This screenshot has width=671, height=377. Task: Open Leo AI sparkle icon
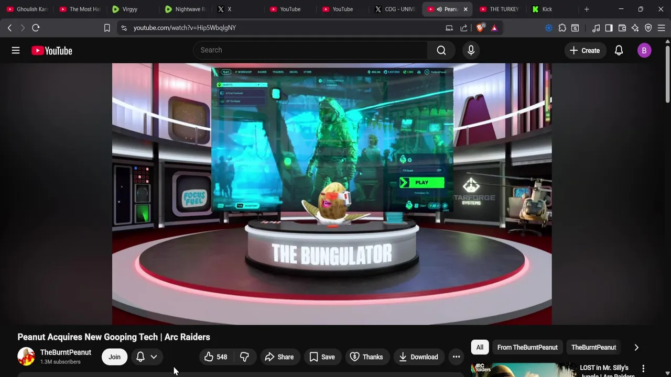tap(635, 28)
